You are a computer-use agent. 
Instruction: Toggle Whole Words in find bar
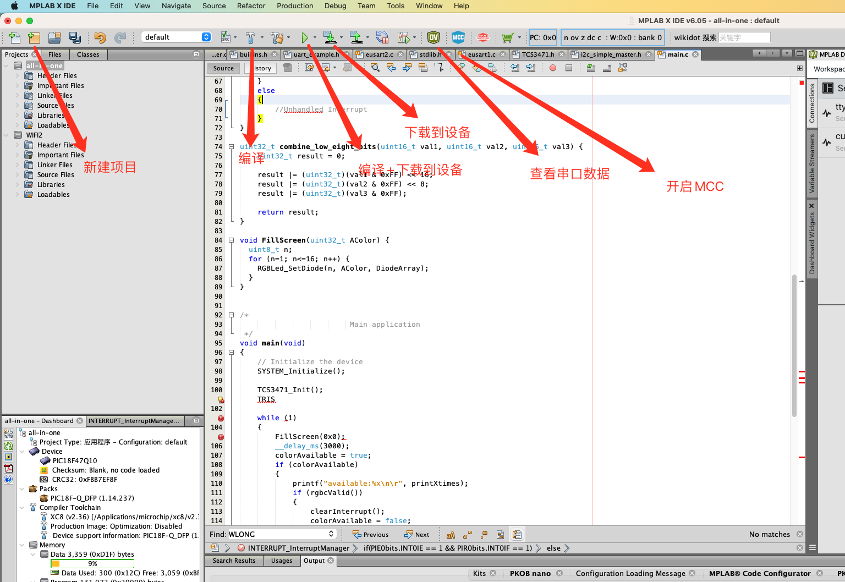[467, 535]
